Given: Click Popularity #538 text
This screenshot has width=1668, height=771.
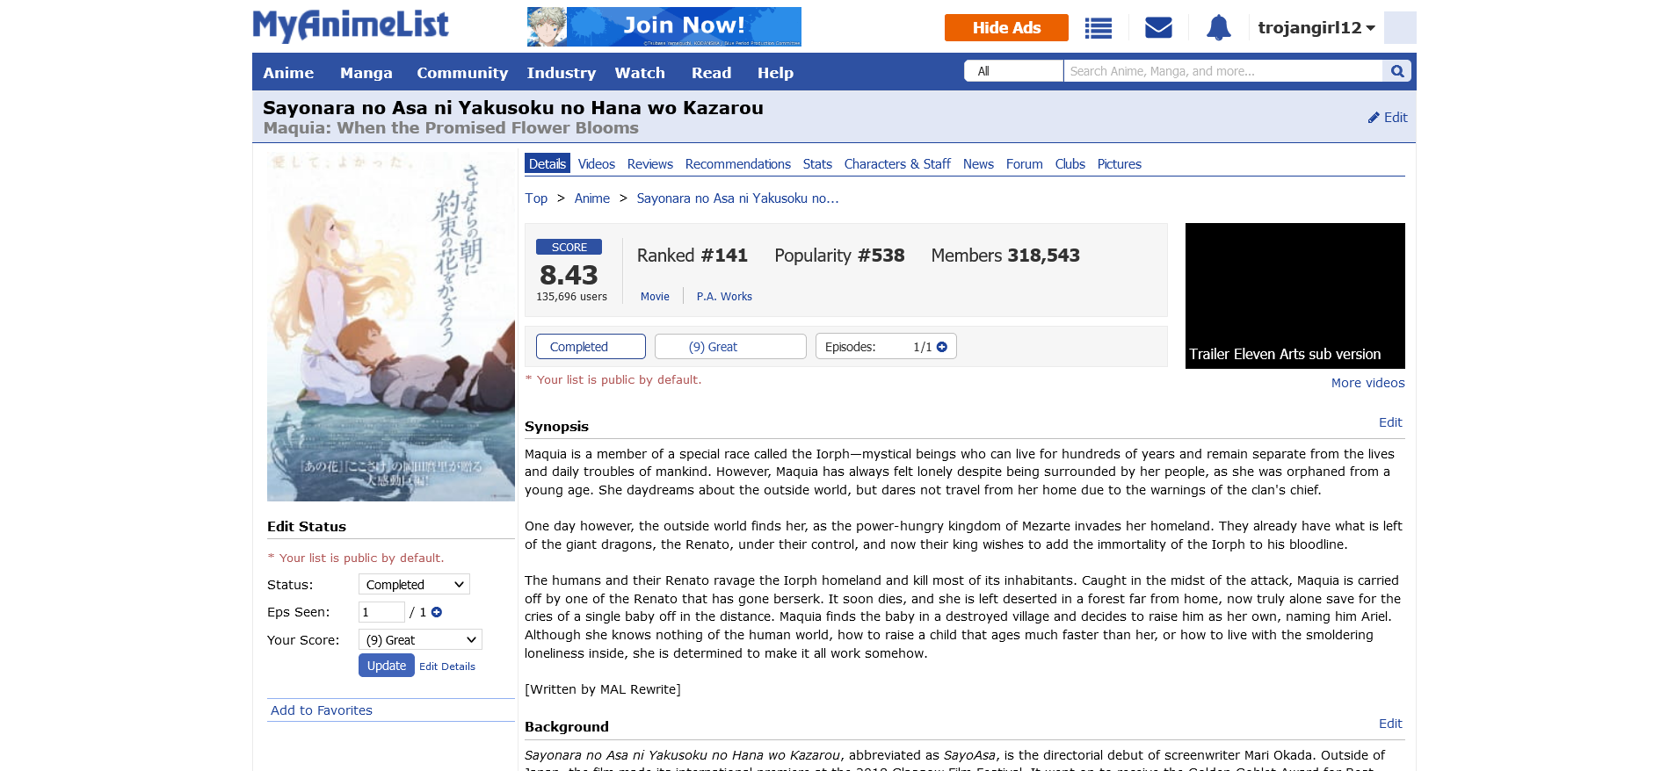Looking at the screenshot, I should coord(839,256).
